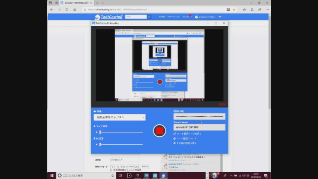Stop the broadcast with the red stop button

159,131
